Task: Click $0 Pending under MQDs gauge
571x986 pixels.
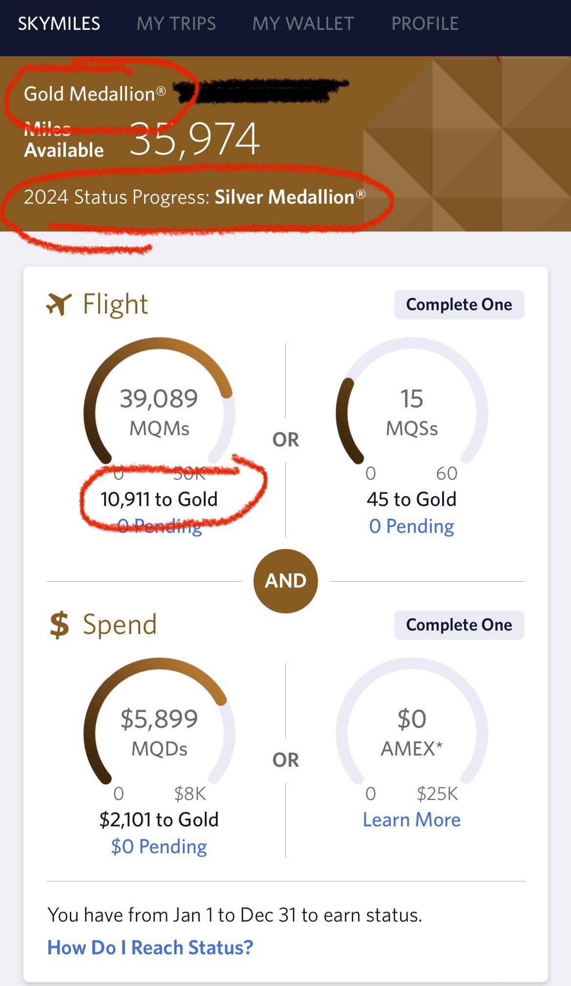Action: (160, 846)
